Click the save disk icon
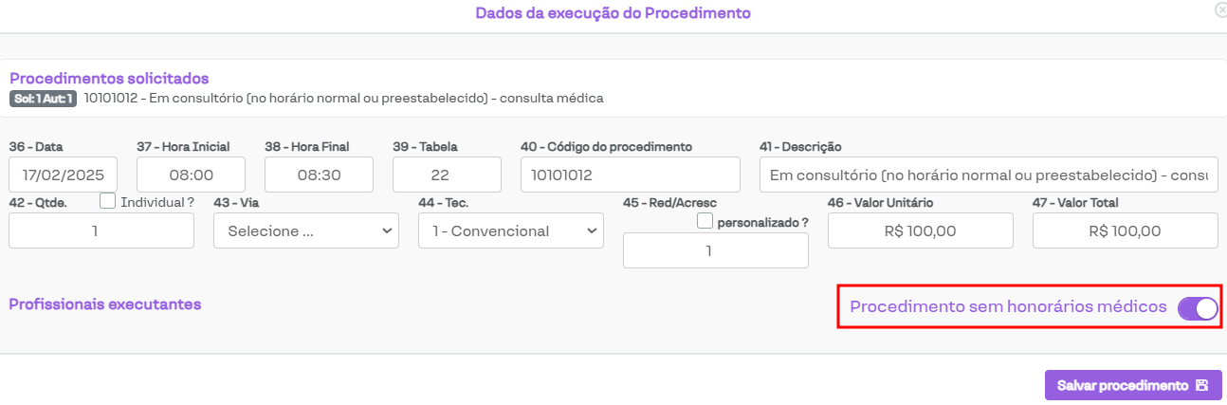This screenshot has width=1227, height=405. 1202,385
